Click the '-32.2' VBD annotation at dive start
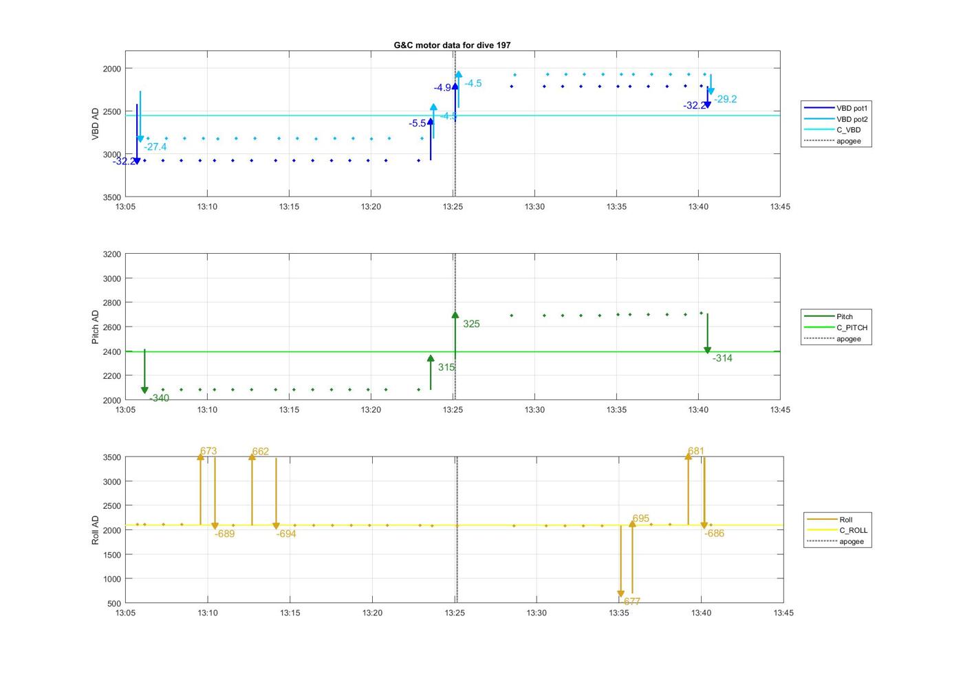The height and width of the screenshot is (678, 963). pos(124,162)
